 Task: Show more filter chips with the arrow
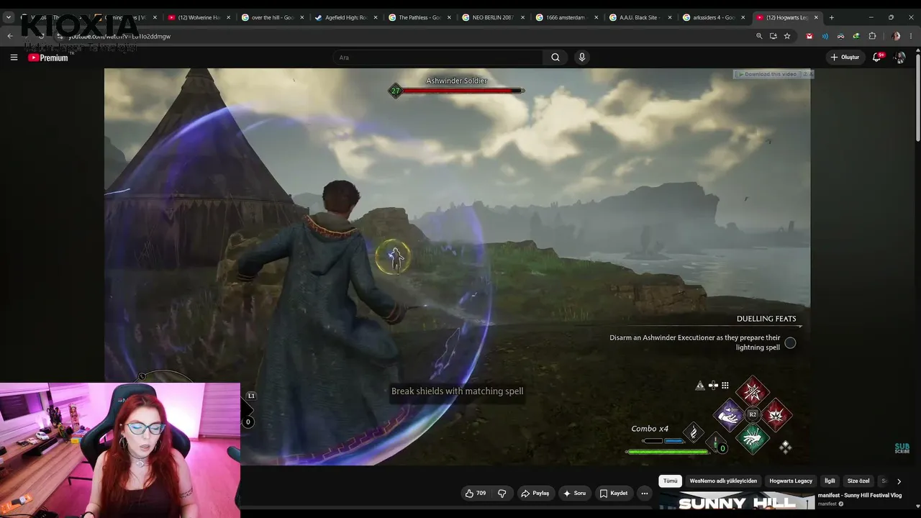(899, 481)
